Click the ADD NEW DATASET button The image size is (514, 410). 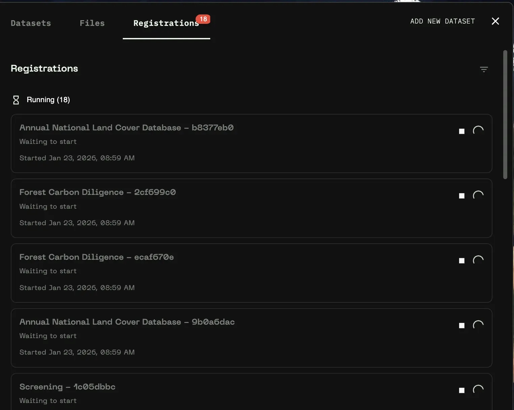pyautogui.click(x=442, y=21)
